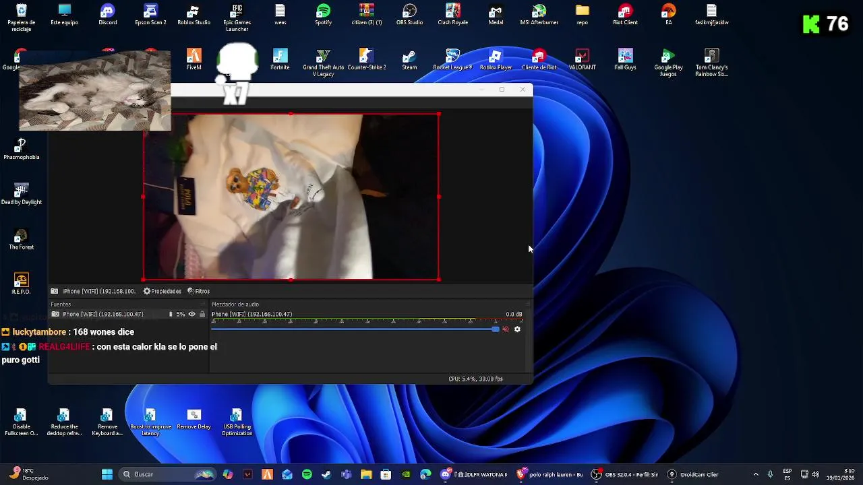The image size is (863, 485).
Task: Show hidden system tray icons chevron
Action: 756,474
